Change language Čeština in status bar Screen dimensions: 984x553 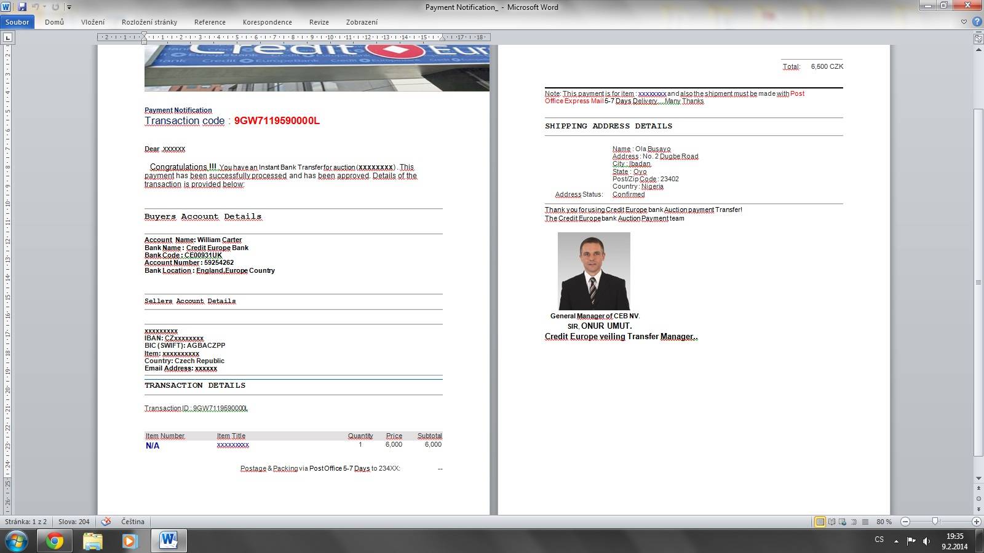point(133,522)
